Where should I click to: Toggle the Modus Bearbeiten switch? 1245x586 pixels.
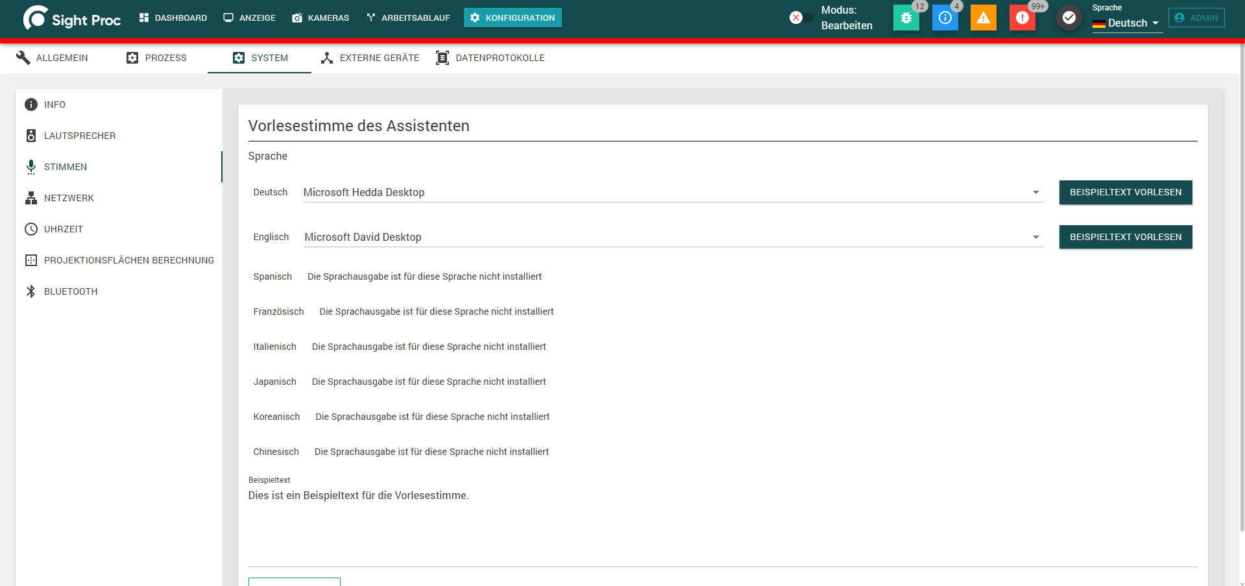801,18
